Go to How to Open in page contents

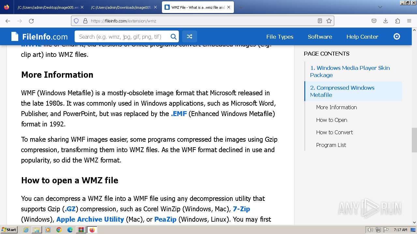[x=332, y=120]
